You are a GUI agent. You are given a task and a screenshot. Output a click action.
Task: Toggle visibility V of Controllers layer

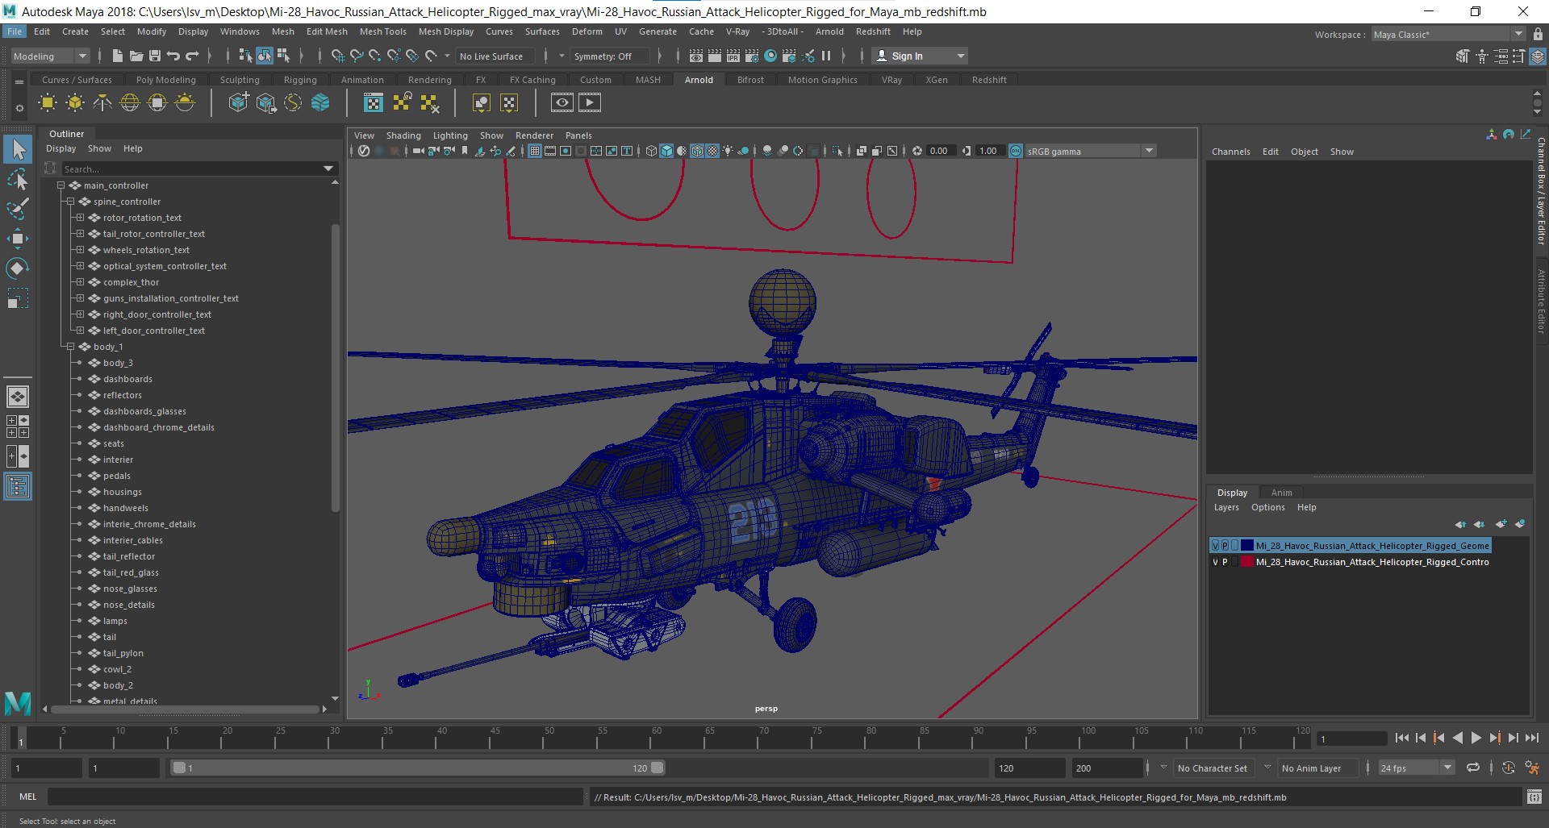pyautogui.click(x=1215, y=562)
